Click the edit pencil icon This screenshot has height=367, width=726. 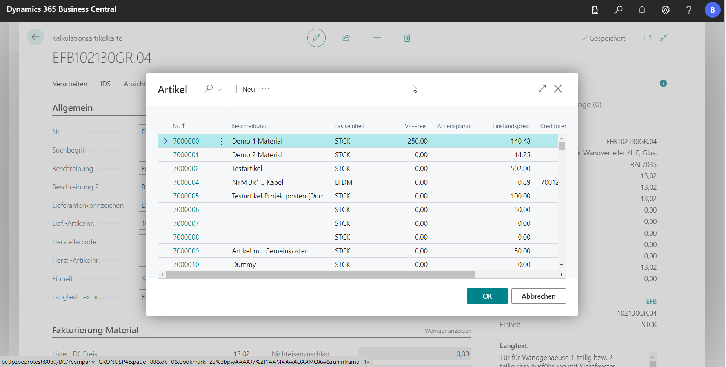pyautogui.click(x=316, y=38)
